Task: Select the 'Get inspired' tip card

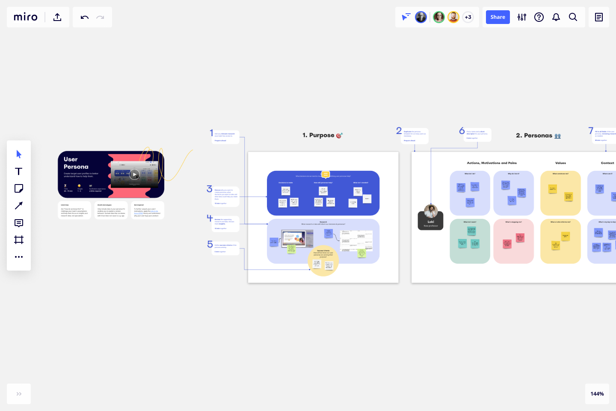Action: 148,210
